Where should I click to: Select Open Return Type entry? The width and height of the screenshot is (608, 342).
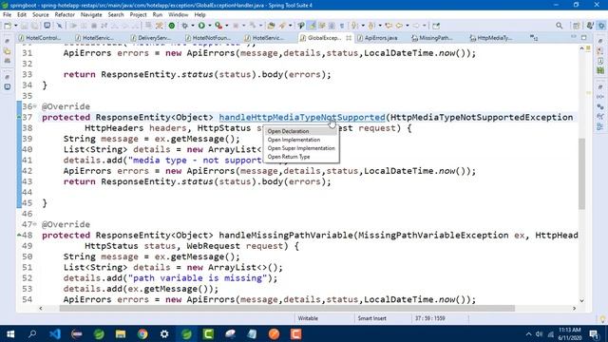click(x=289, y=157)
